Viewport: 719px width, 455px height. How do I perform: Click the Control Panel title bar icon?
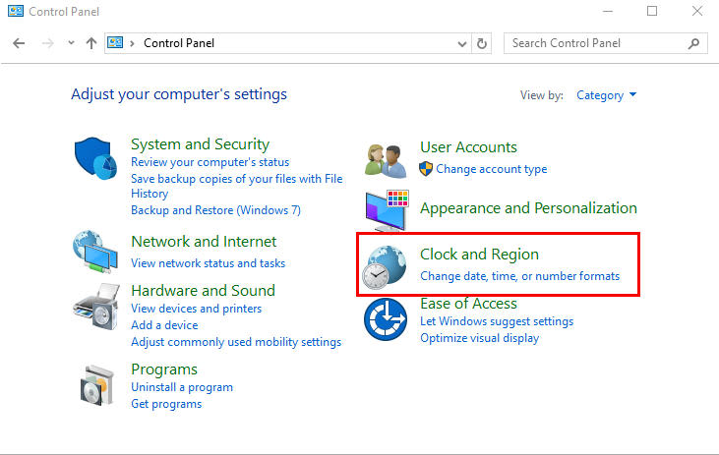16,11
